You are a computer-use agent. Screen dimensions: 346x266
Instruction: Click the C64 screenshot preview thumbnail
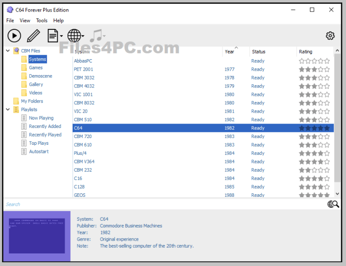click(x=37, y=236)
